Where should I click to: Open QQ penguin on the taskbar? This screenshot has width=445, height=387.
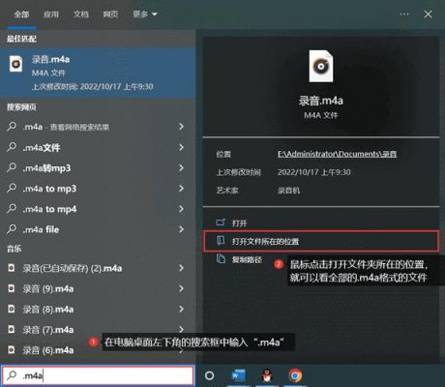(267, 375)
